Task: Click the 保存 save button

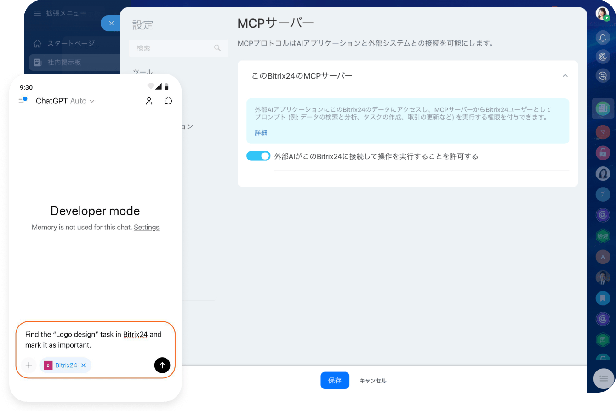Action: pyautogui.click(x=335, y=380)
